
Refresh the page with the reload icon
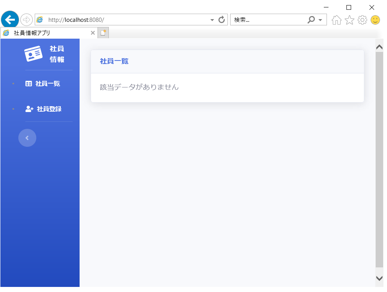pos(222,20)
